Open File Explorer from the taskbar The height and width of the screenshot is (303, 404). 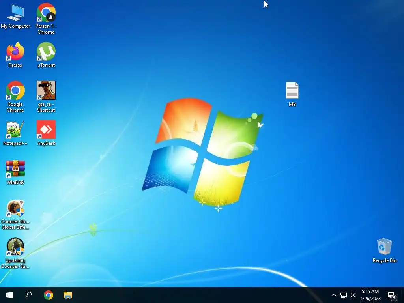click(68, 295)
